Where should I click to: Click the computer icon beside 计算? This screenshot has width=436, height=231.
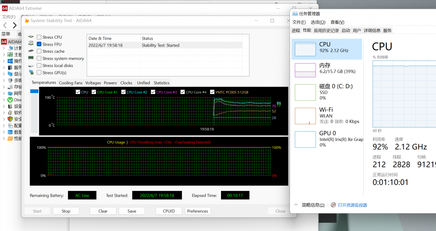click(10, 48)
